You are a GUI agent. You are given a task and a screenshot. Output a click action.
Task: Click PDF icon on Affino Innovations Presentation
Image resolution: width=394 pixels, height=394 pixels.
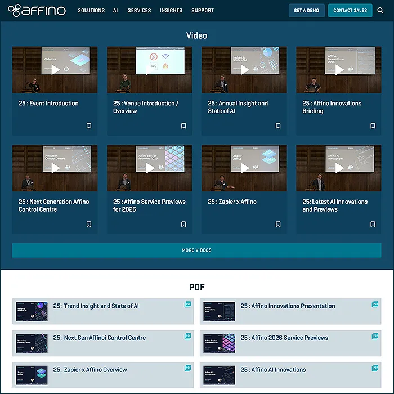(x=375, y=305)
